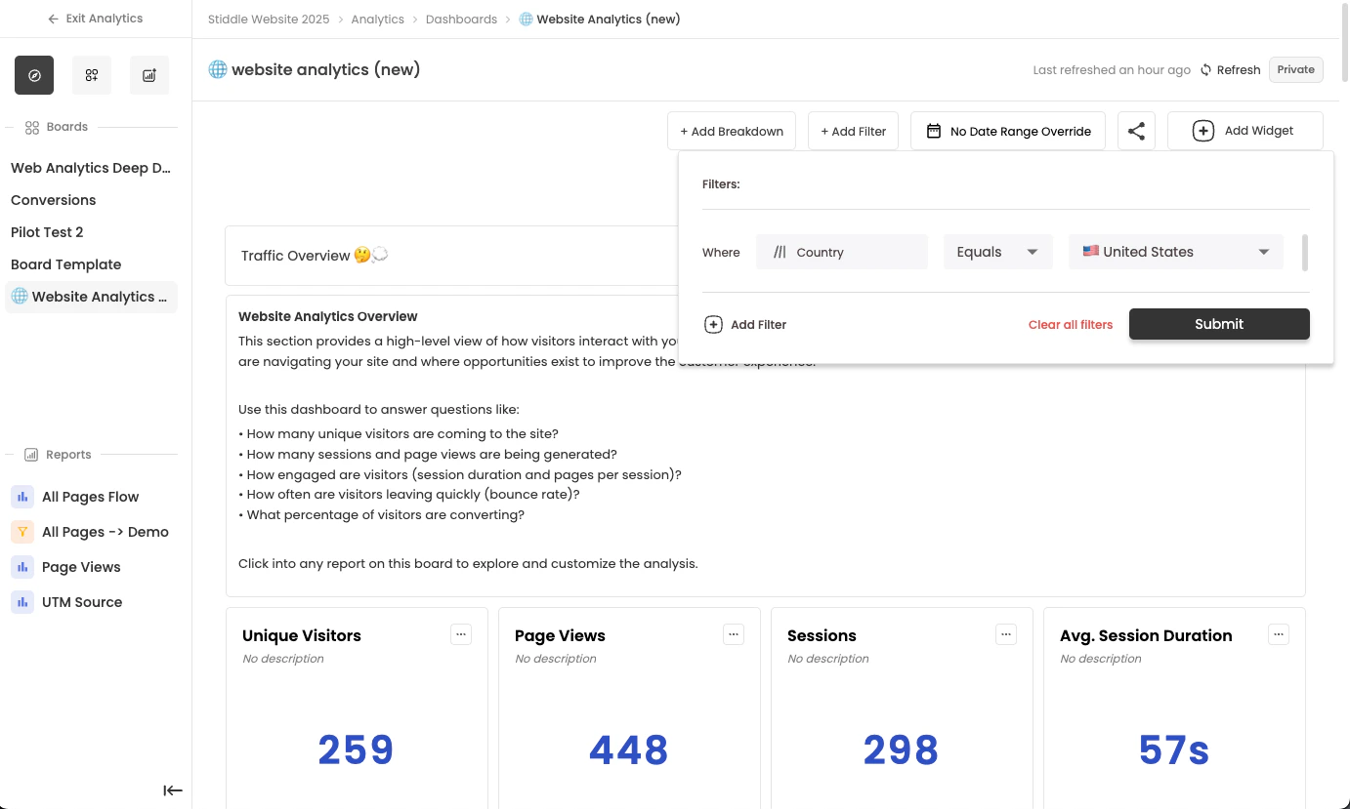
Task: Click the Country filter property field
Action: pyautogui.click(x=842, y=252)
